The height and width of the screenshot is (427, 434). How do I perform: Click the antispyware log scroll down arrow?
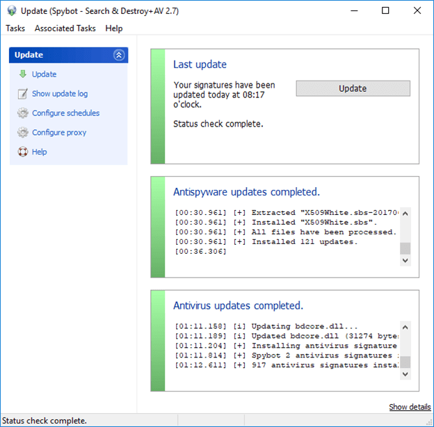tap(405, 260)
